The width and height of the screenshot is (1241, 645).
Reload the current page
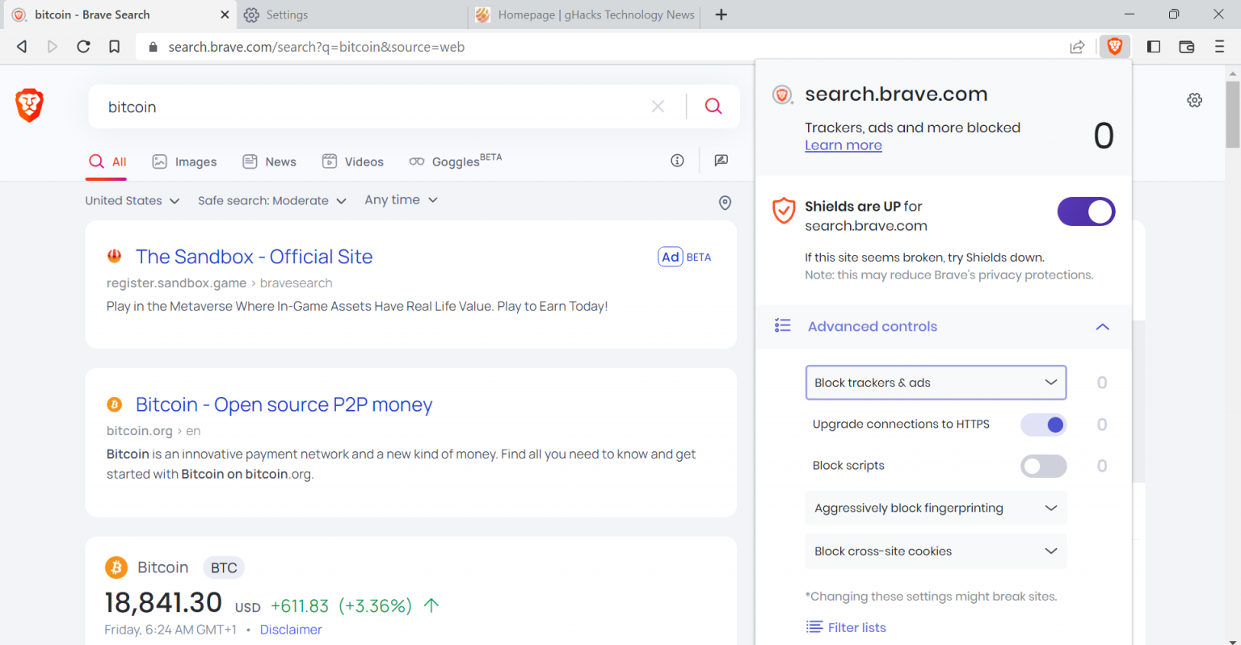(83, 46)
